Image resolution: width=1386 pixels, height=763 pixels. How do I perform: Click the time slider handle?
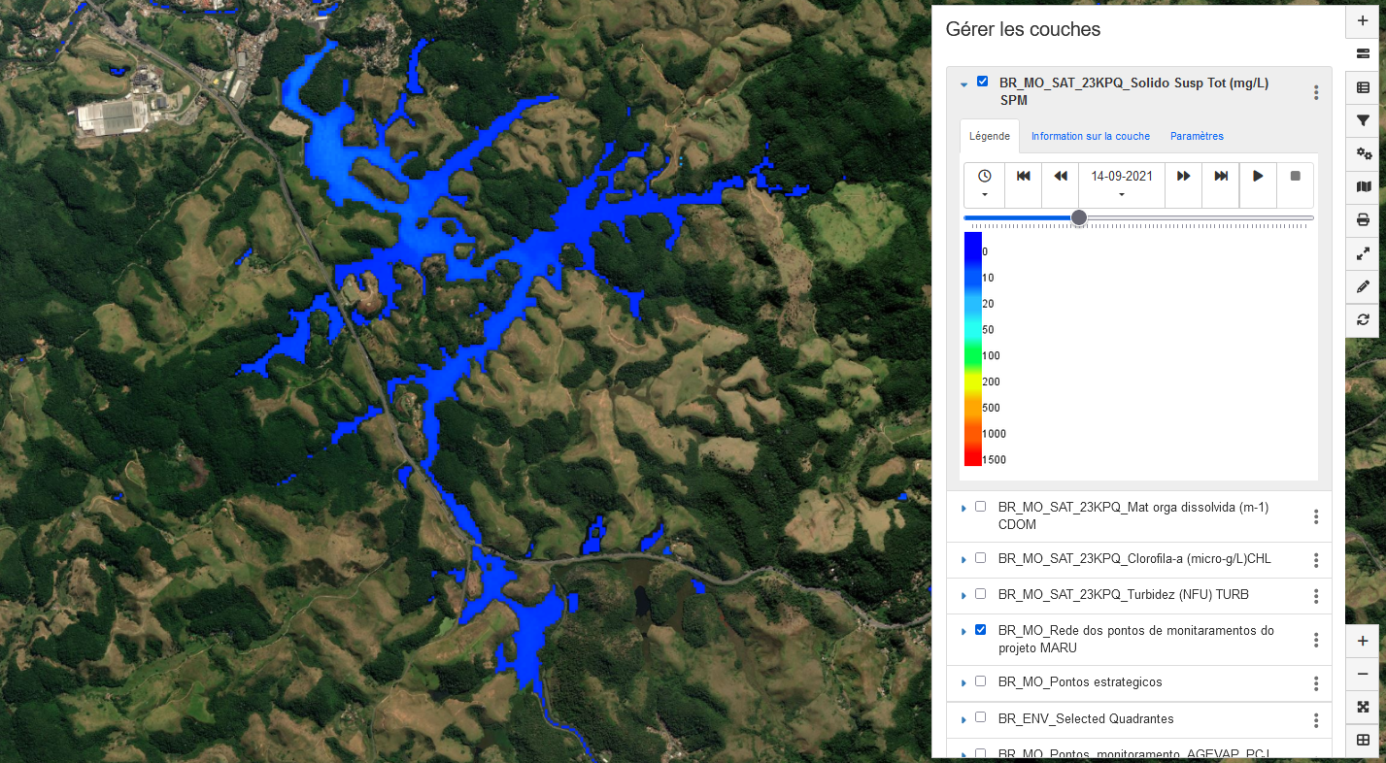point(1078,218)
